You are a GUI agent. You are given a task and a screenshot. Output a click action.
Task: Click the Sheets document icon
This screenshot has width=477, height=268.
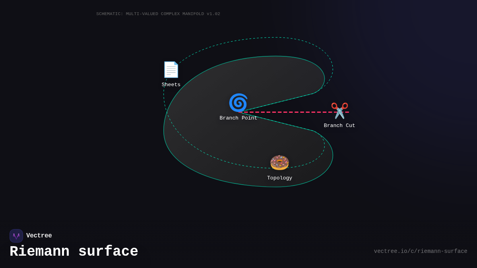(171, 69)
